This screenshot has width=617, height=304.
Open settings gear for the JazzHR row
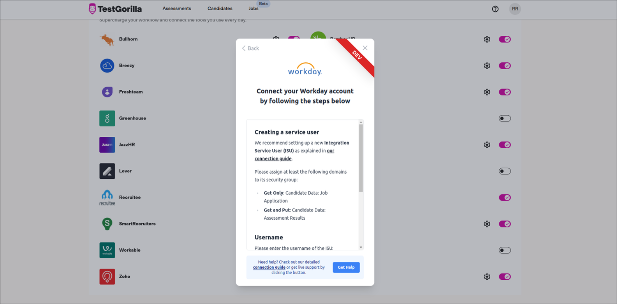487,145
